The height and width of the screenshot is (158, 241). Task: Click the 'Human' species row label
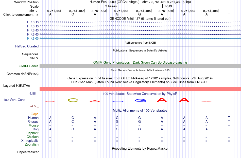(x=33, y=118)
